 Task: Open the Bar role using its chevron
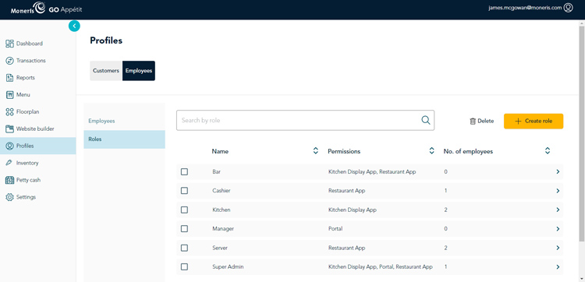tap(558, 171)
